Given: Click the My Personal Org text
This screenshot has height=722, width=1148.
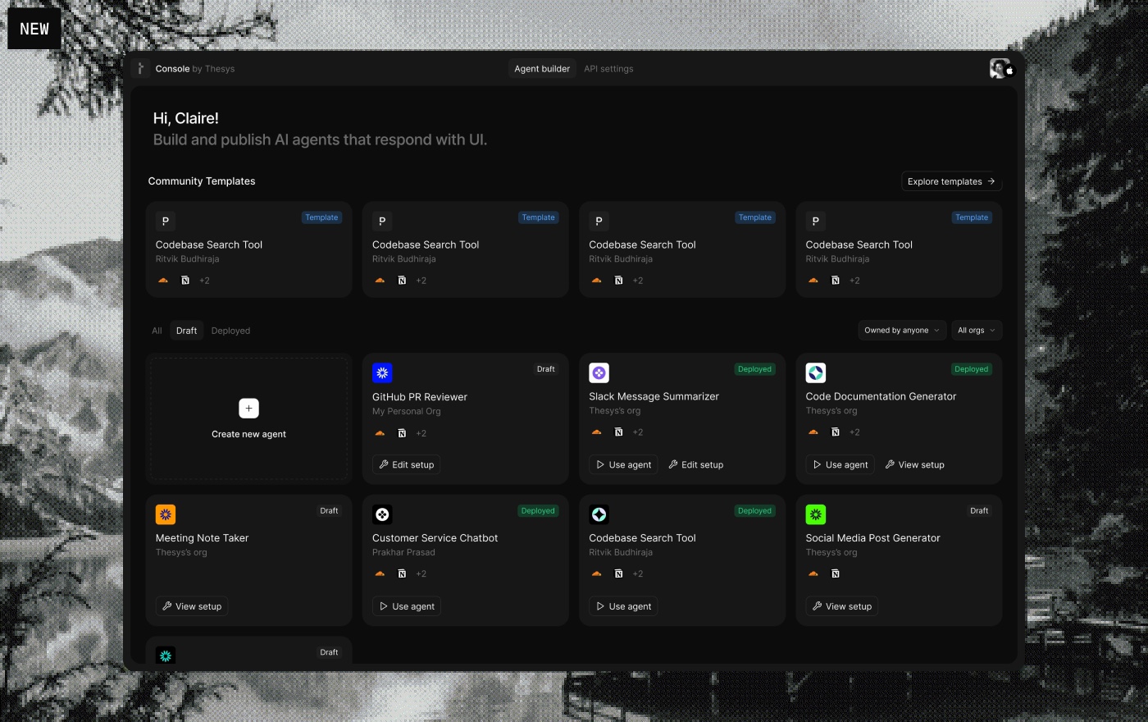Looking at the screenshot, I should tap(407, 412).
